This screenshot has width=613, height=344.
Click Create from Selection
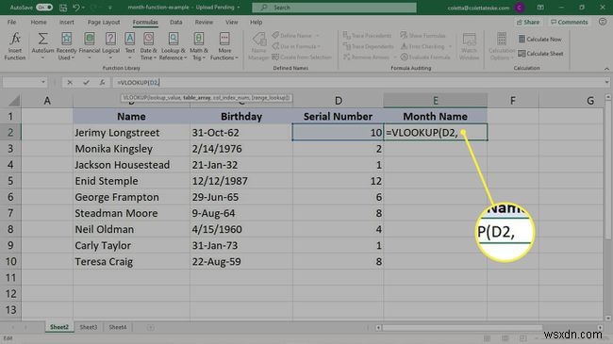[x=302, y=57]
